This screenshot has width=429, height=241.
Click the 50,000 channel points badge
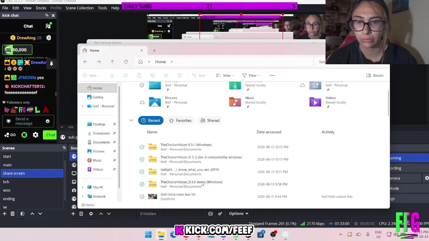click(x=17, y=50)
